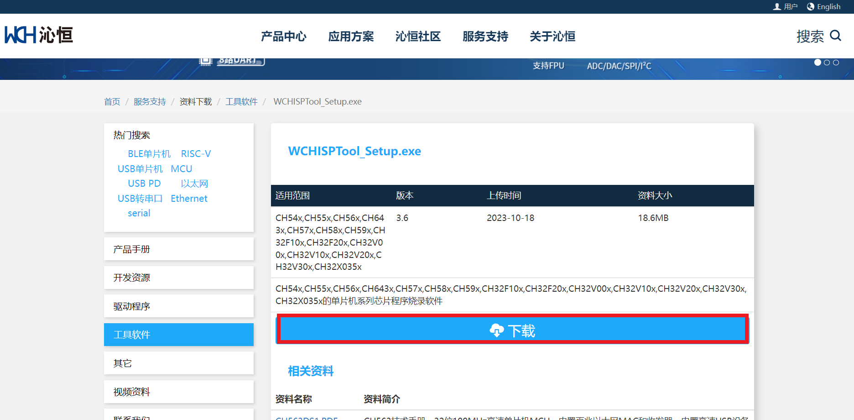Open 视频资料 sidebar category

[179, 392]
